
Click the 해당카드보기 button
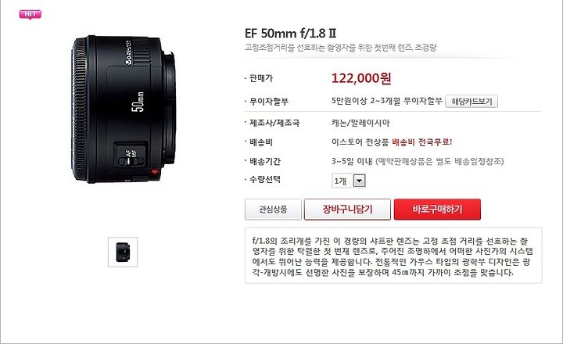coord(472,102)
